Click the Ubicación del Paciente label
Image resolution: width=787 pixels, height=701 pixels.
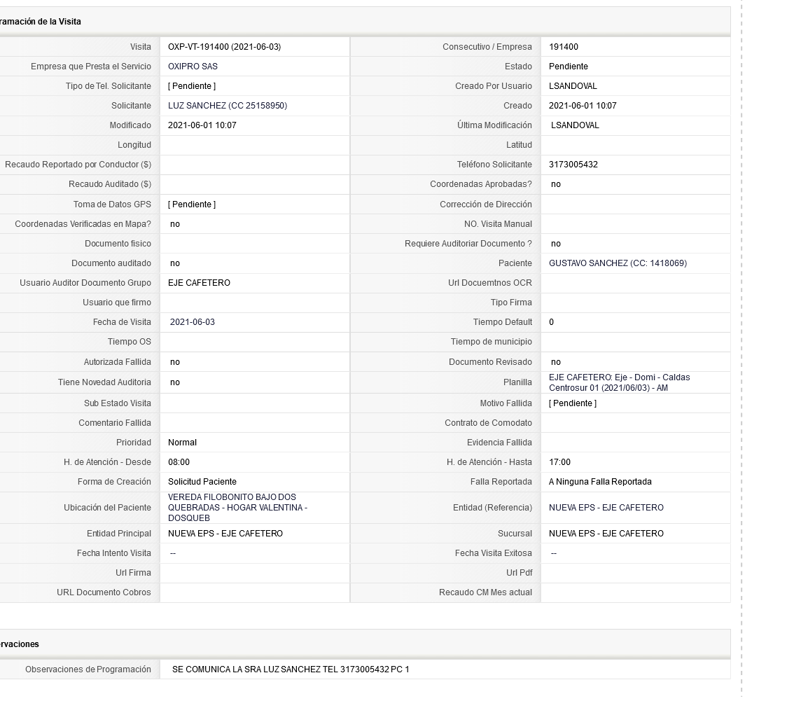pos(107,508)
